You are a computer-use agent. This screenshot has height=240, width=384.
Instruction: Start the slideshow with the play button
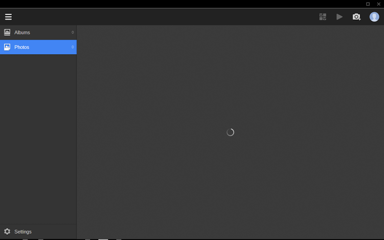pos(339,17)
